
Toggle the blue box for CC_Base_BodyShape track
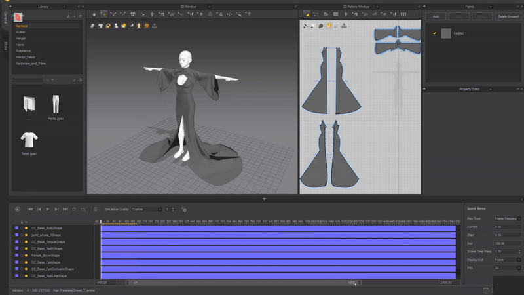tap(16, 228)
